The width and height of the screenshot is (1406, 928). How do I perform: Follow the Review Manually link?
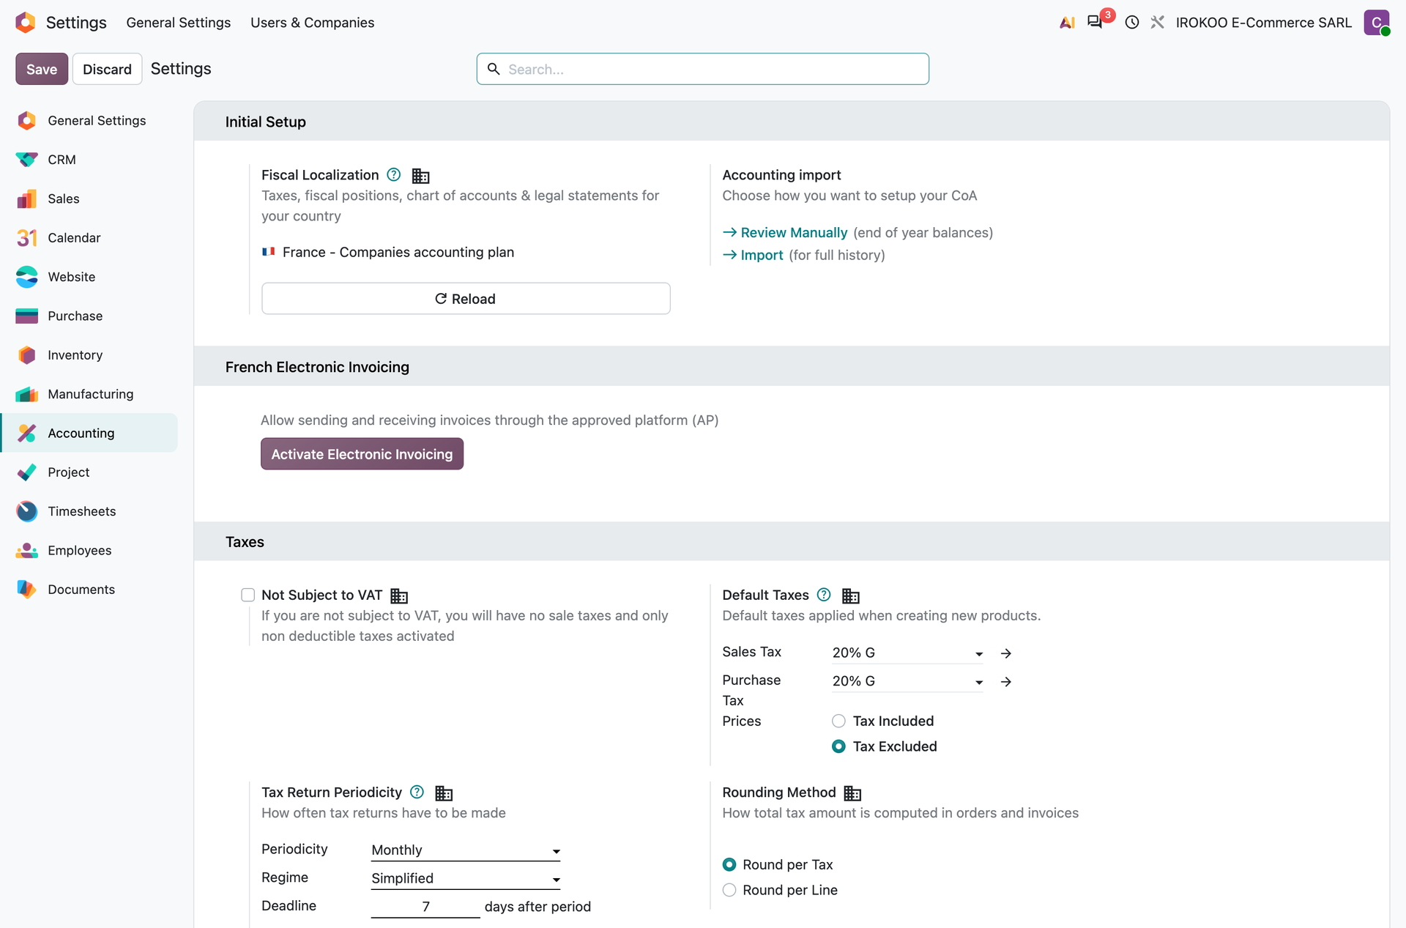point(794,232)
